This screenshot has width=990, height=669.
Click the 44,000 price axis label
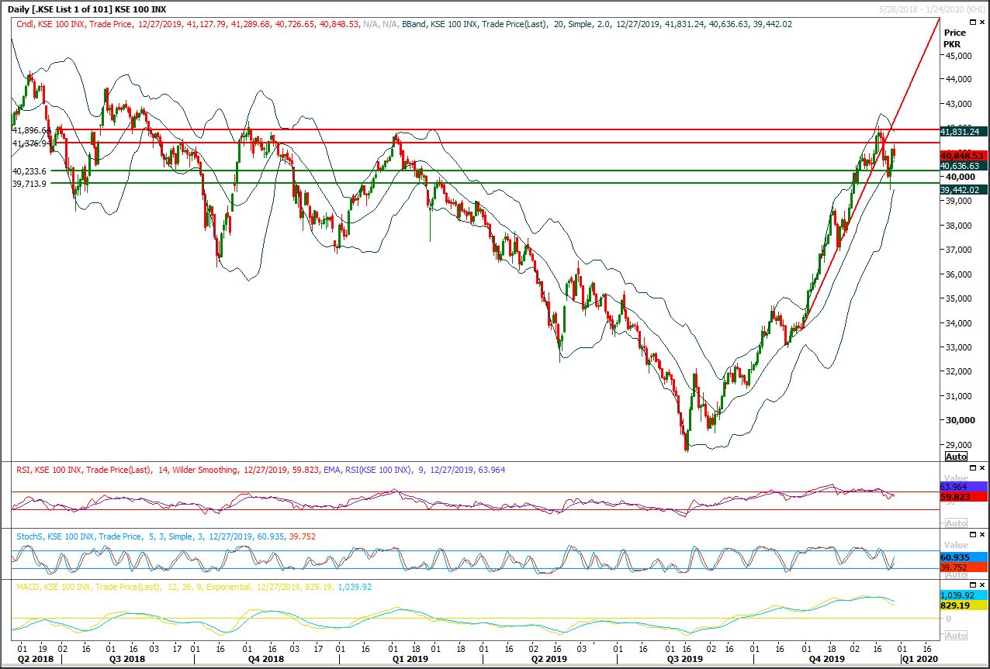click(x=959, y=79)
